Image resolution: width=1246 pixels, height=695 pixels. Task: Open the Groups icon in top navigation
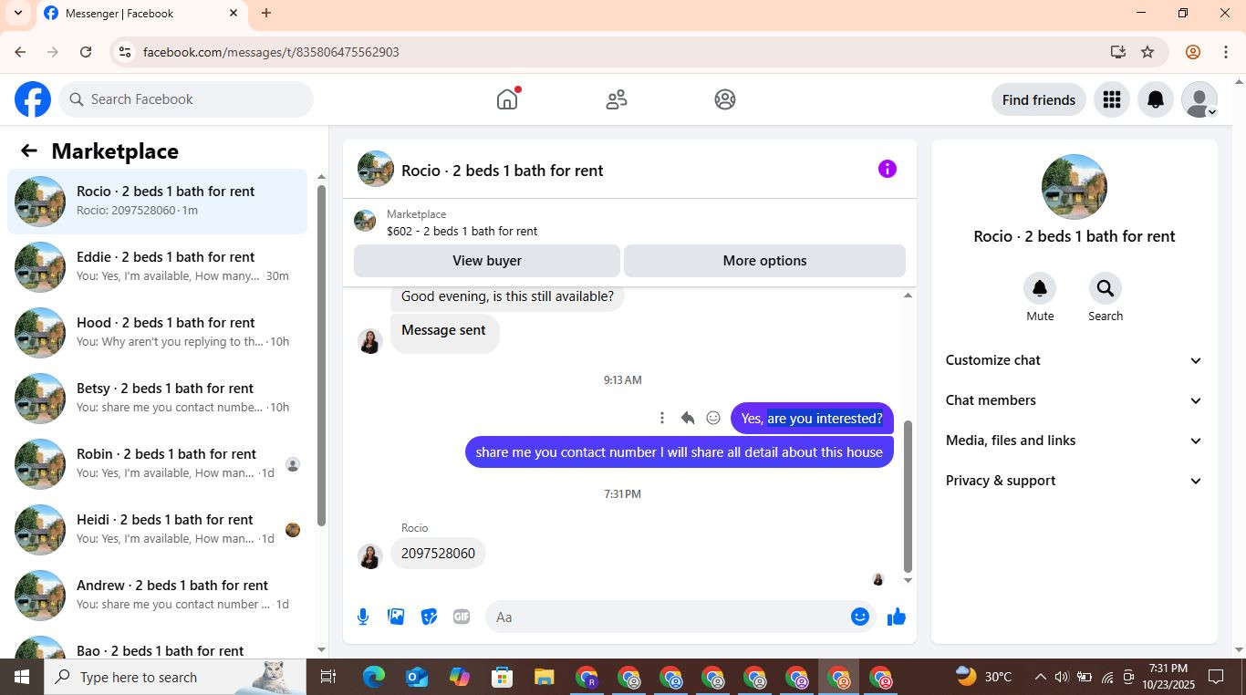[x=725, y=99]
